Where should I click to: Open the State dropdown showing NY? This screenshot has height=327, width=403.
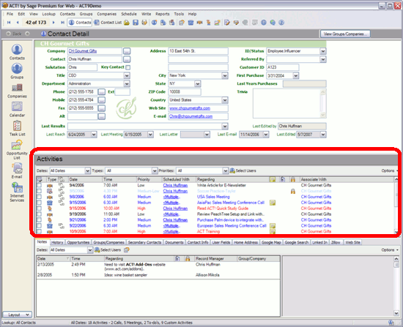tap(197, 84)
